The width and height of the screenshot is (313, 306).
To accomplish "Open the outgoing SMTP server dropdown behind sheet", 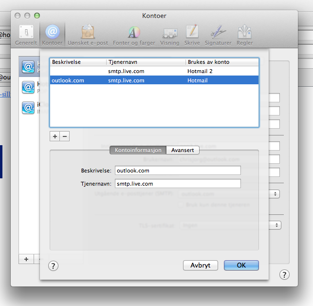I will coord(275,194).
